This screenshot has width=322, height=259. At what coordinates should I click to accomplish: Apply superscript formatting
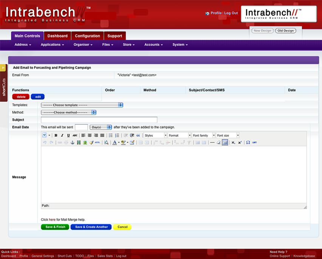coord(240,142)
